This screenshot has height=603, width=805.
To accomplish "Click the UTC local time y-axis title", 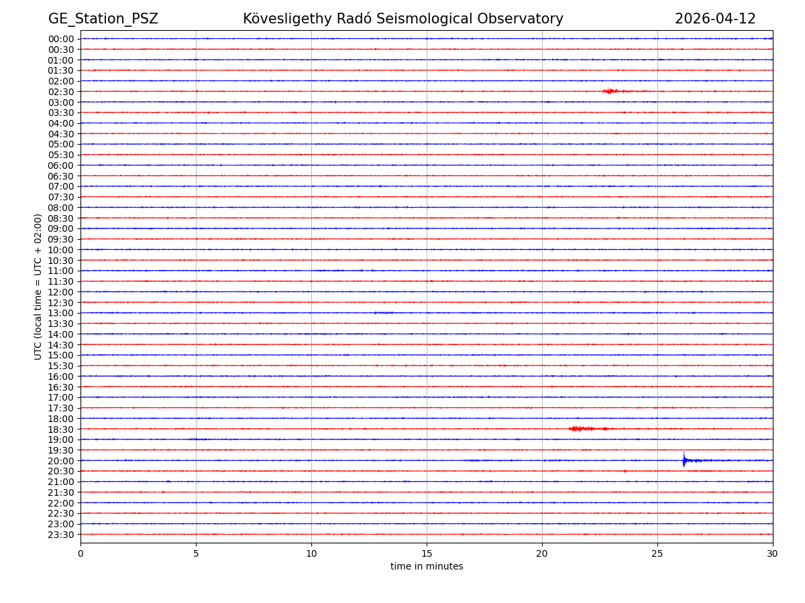I will click(x=39, y=287).
